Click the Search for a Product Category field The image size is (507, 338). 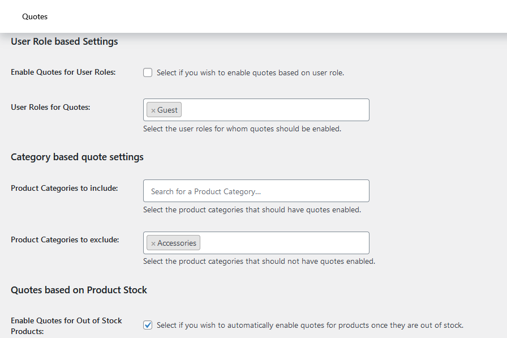click(256, 191)
